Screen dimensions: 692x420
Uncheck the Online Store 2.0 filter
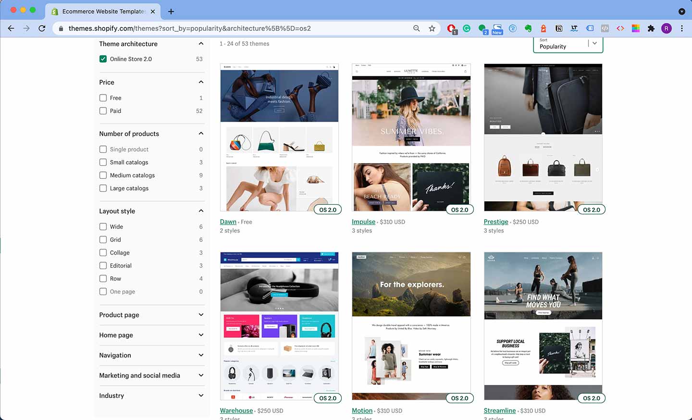[103, 59]
